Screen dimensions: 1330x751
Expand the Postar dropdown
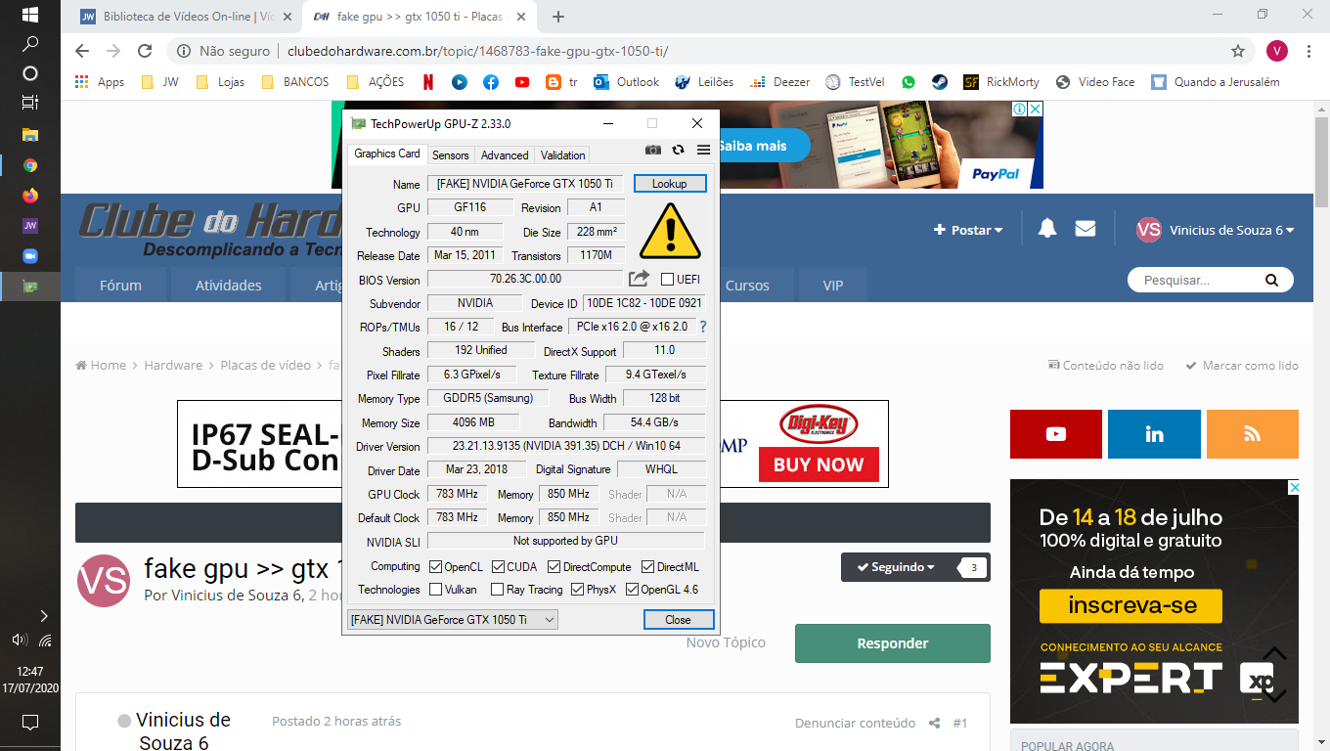[968, 230]
